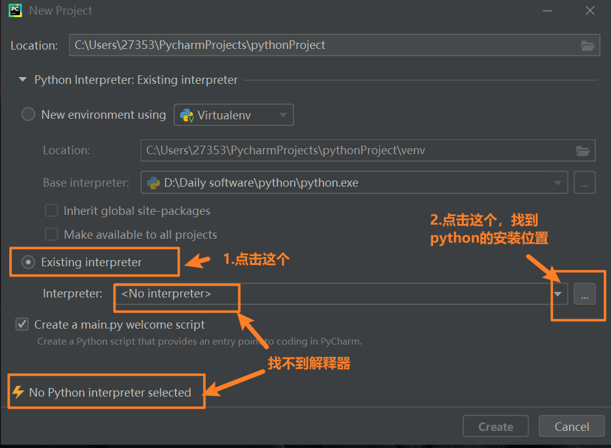Enable Inherit global site-packages checkbox
Screen dimensions: 611x448
click(x=51, y=211)
